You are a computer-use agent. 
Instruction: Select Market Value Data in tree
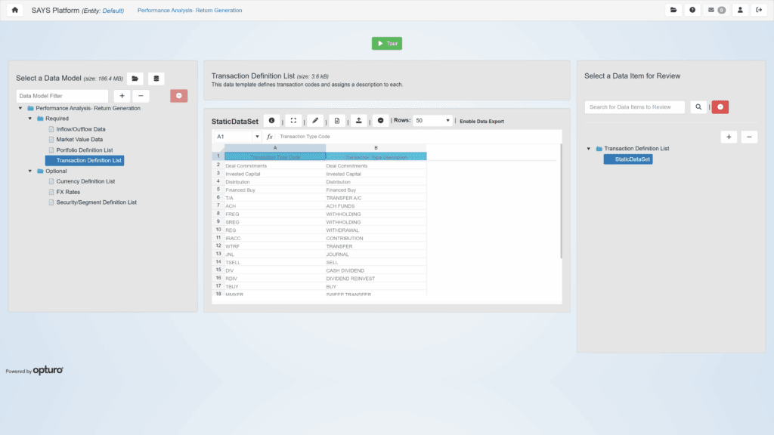[x=79, y=140]
